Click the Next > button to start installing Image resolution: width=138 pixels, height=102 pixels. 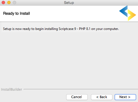pyautogui.click(x=125, y=97)
